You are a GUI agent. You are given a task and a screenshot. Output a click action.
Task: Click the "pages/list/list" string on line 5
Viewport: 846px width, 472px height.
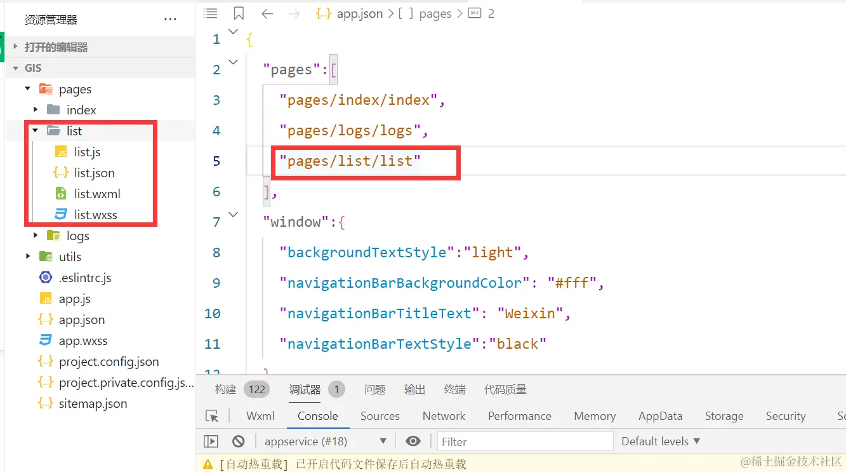[350, 161]
